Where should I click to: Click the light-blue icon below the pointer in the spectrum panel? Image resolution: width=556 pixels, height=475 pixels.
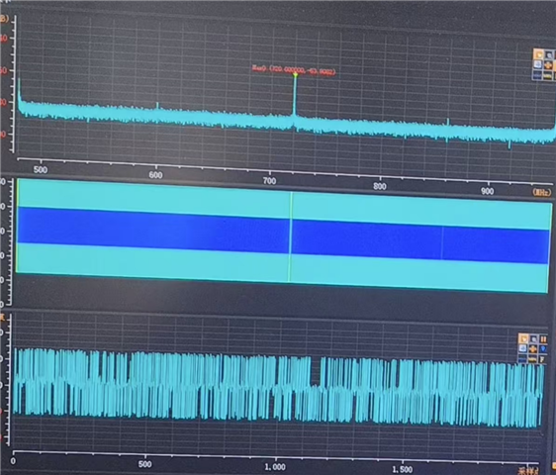(538, 64)
